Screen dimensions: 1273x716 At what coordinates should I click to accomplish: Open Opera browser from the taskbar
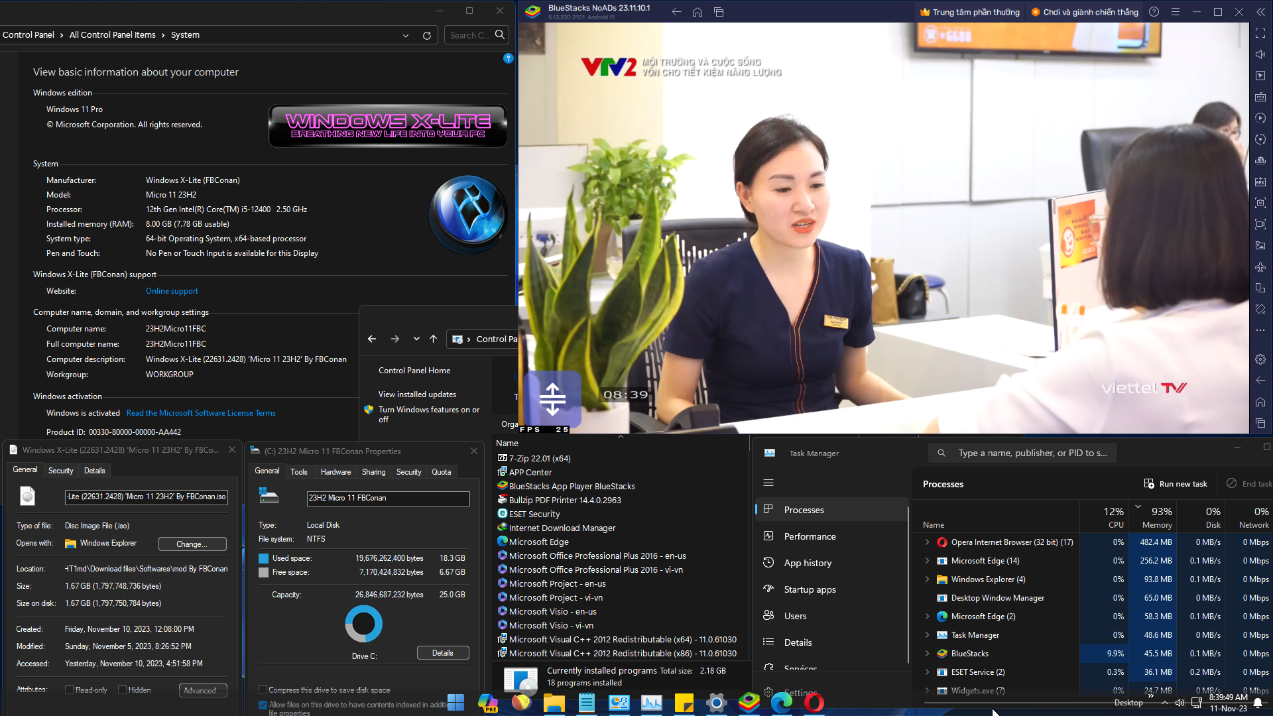814,702
